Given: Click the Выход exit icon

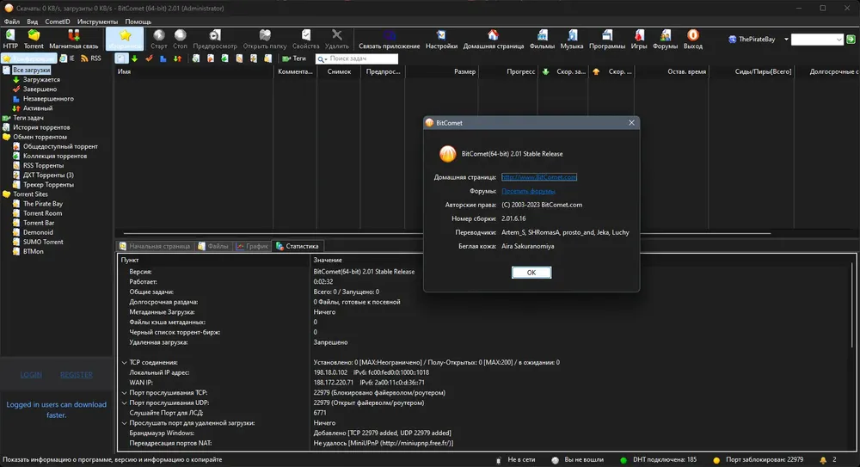Looking at the screenshot, I should (692, 40).
